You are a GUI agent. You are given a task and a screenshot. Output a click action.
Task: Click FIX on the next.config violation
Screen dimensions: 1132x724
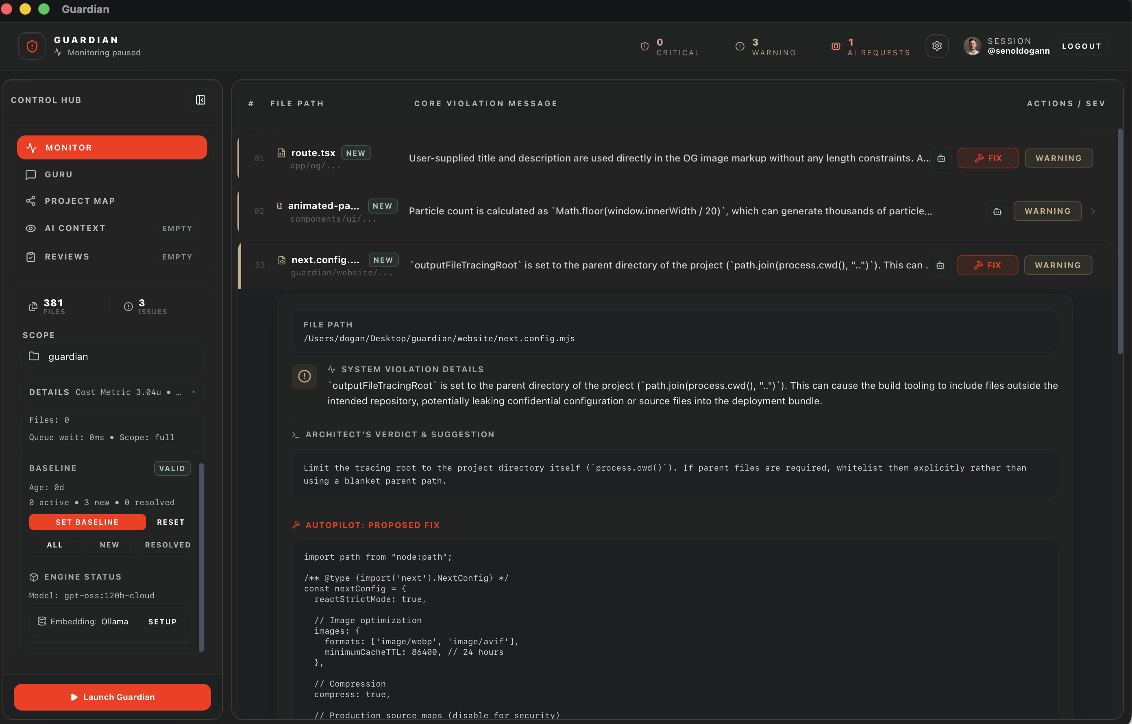pos(987,265)
